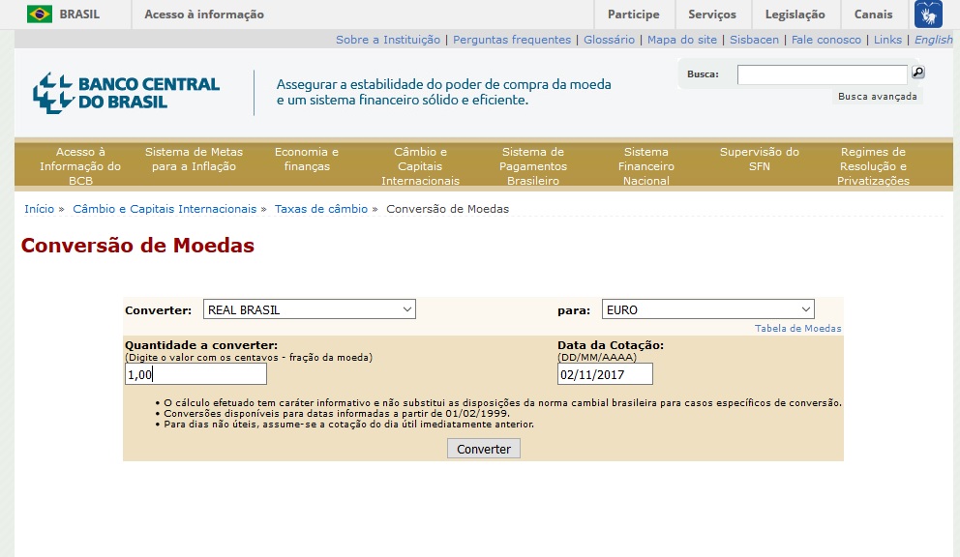Focus the quantity to convert field

click(x=195, y=374)
